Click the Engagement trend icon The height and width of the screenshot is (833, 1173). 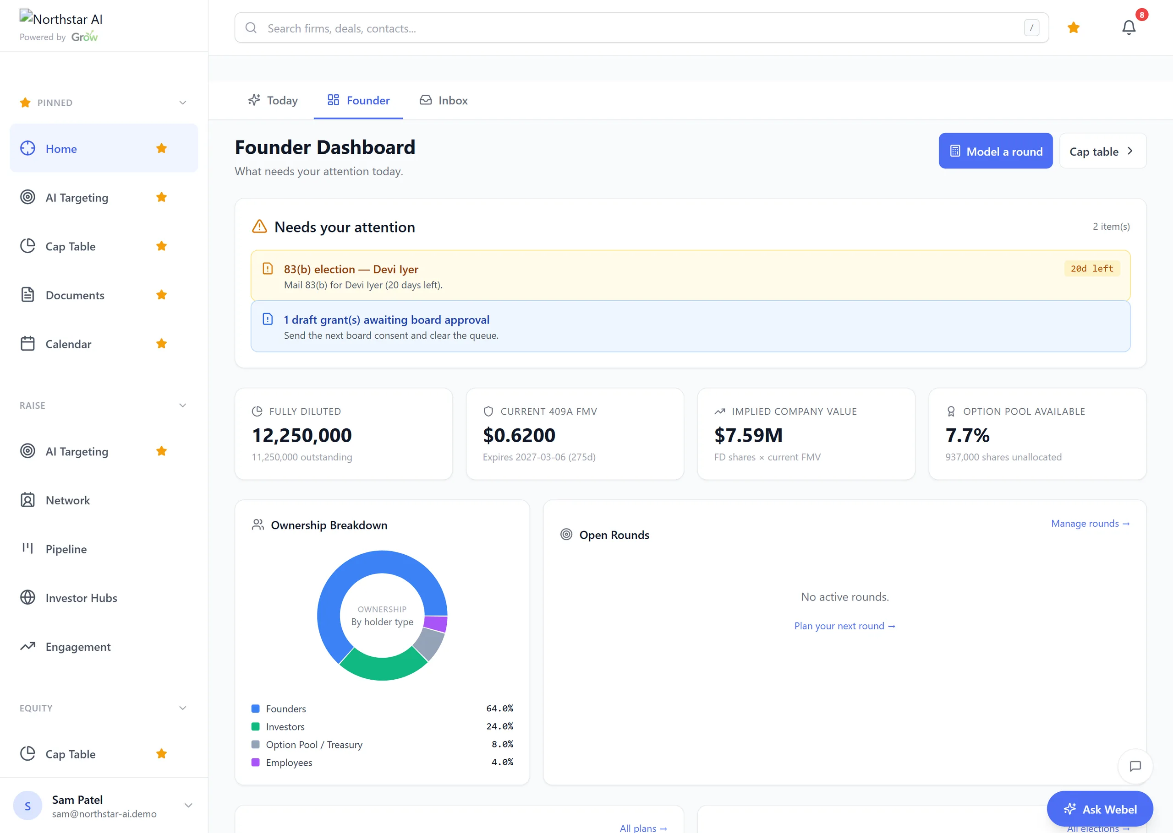click(x=27, y=646)
